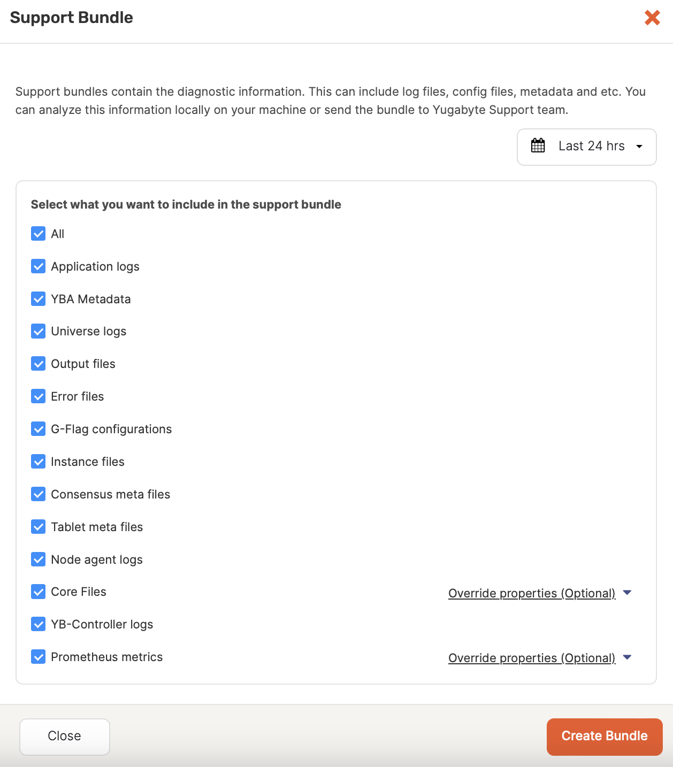Click the calendar icon beside Last 24 hrs

pos(538,146)
